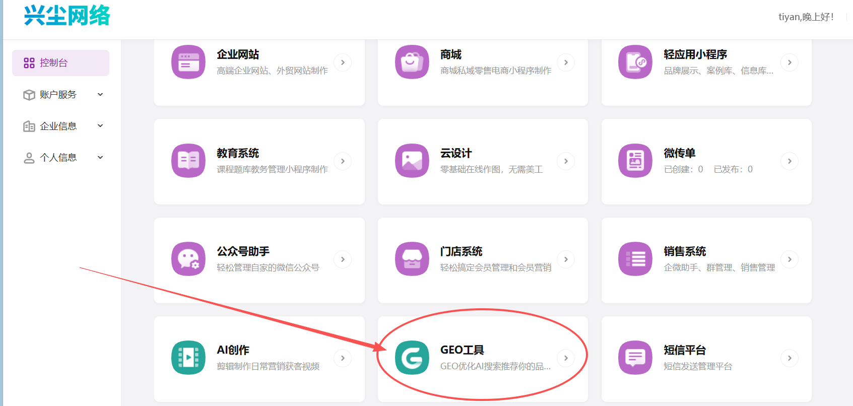Click the 门店系统 storefront icon
Viewport: 853px width, 406px height.
(412, 259)
